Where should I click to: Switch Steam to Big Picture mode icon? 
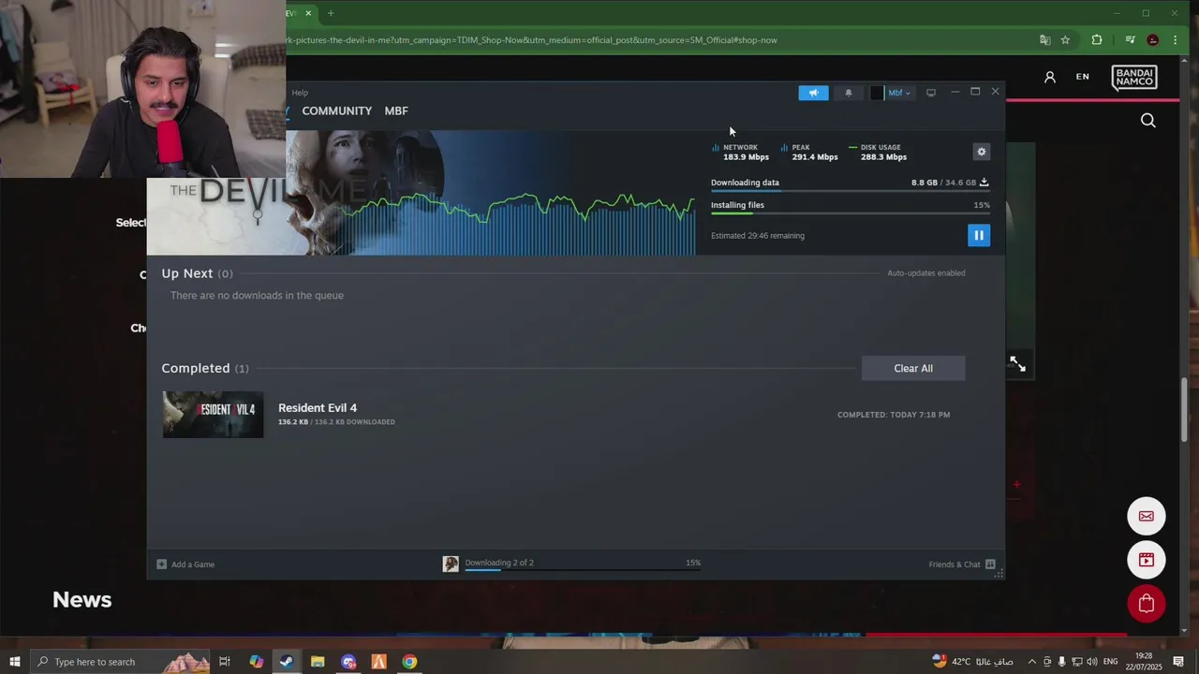tap(930, 93)
